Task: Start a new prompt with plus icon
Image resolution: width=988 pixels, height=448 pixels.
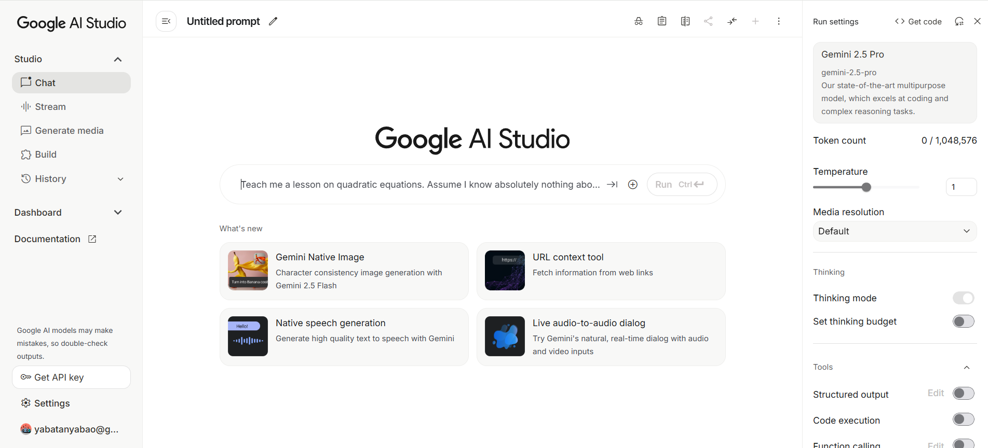Action: (x=755, y=21)
